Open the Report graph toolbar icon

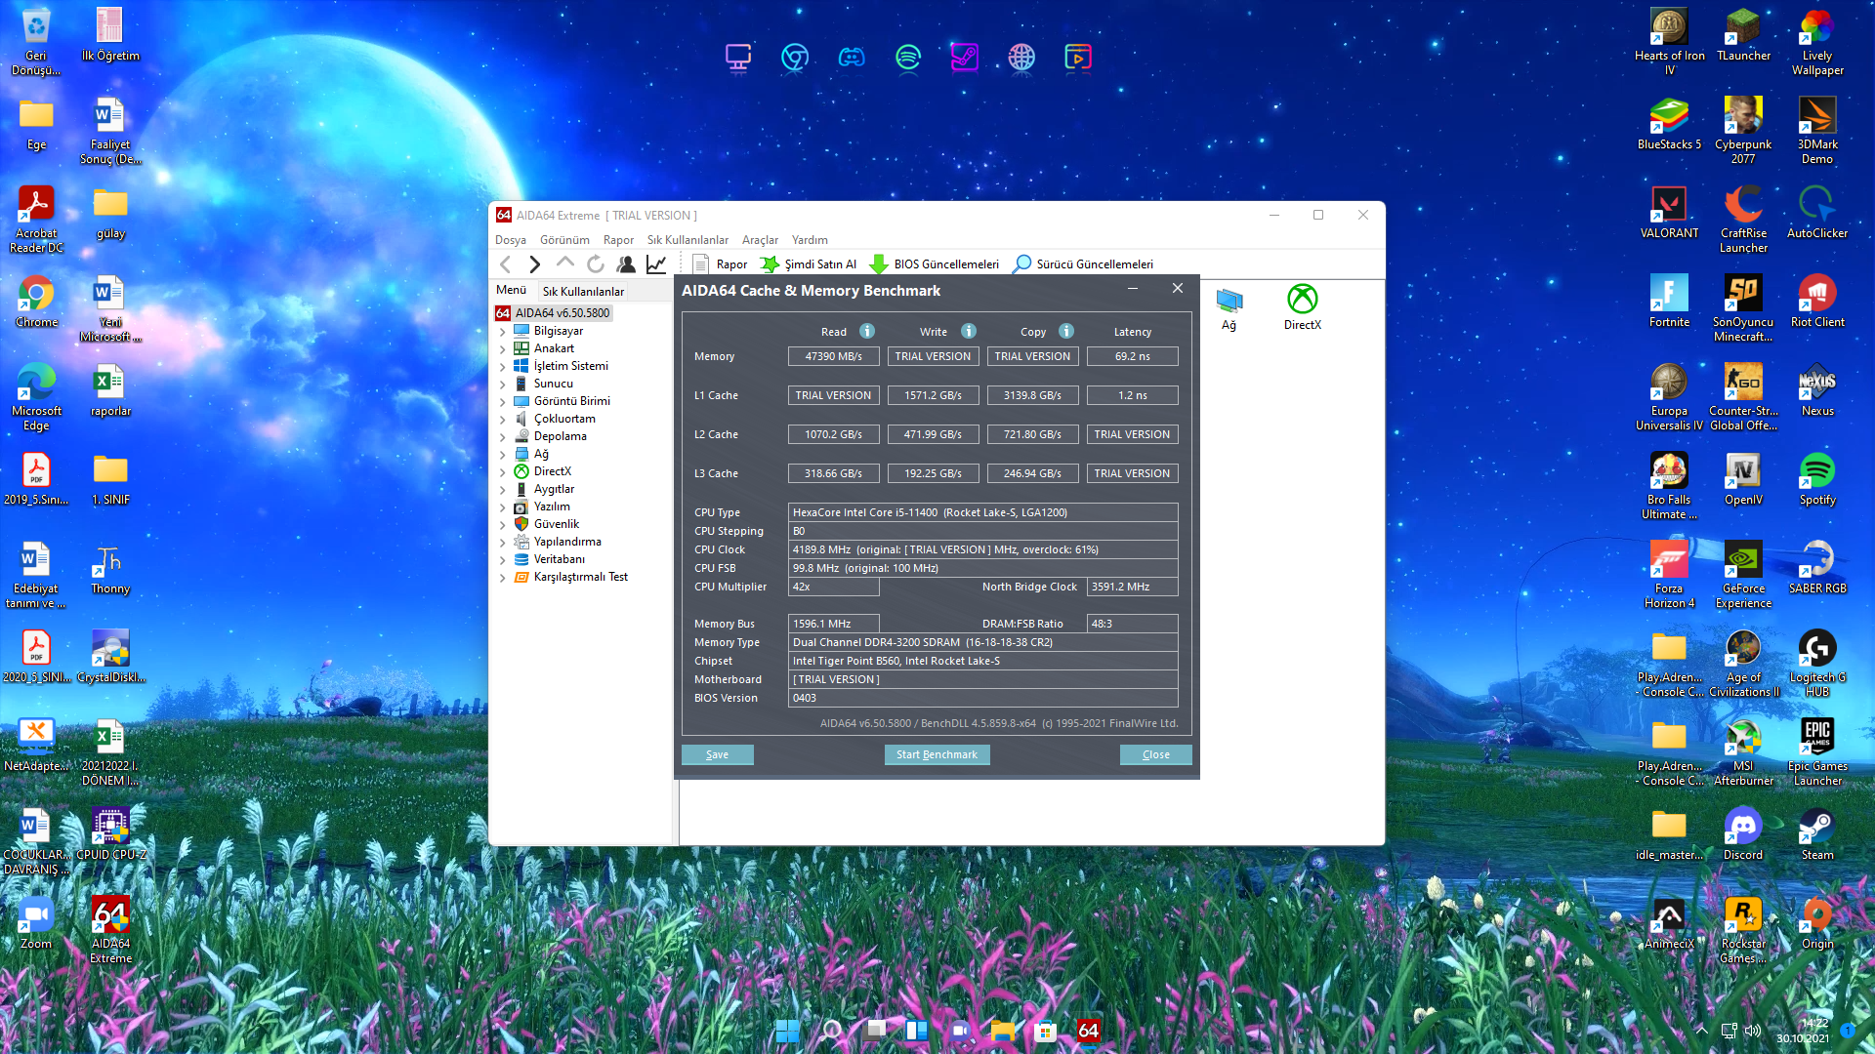click(656, 263)
